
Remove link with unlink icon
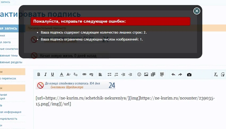91,74
